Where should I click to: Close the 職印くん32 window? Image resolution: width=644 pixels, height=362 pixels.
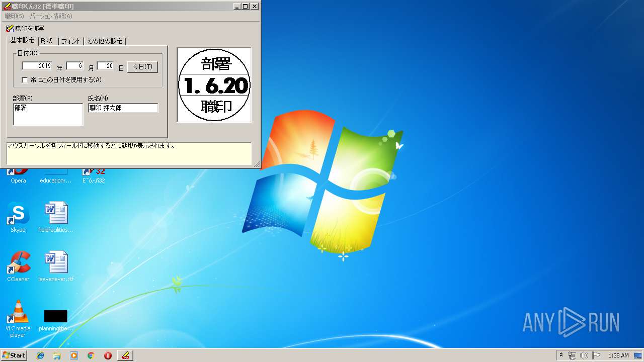tap(255, 7)
